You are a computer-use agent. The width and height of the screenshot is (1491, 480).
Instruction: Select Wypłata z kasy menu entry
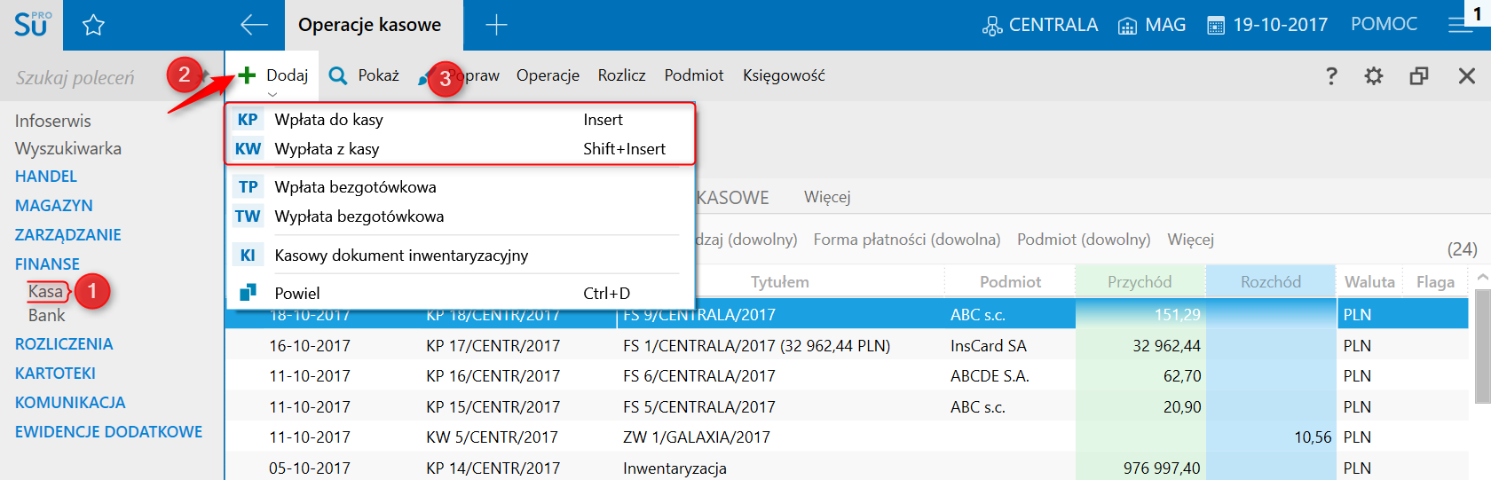327,149
